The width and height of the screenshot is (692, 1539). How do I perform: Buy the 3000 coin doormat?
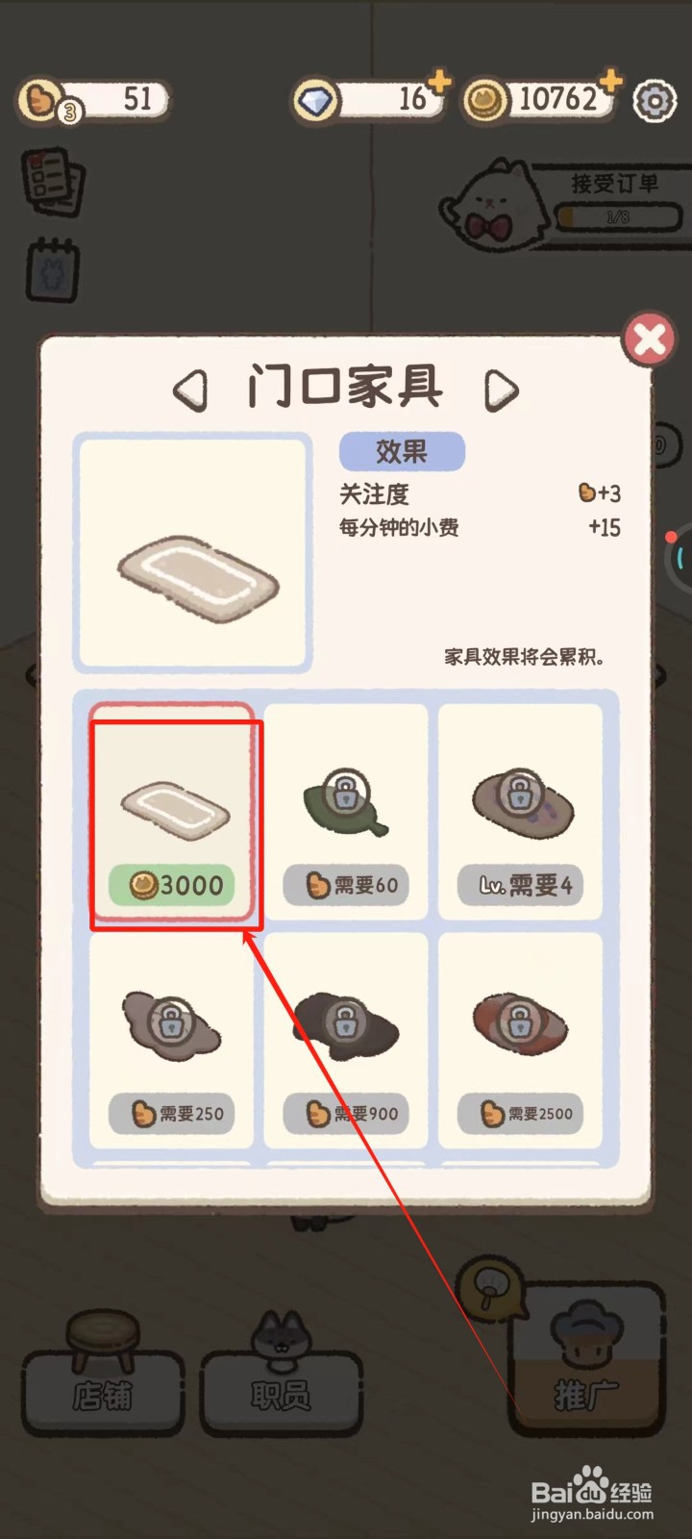point(173,815)
